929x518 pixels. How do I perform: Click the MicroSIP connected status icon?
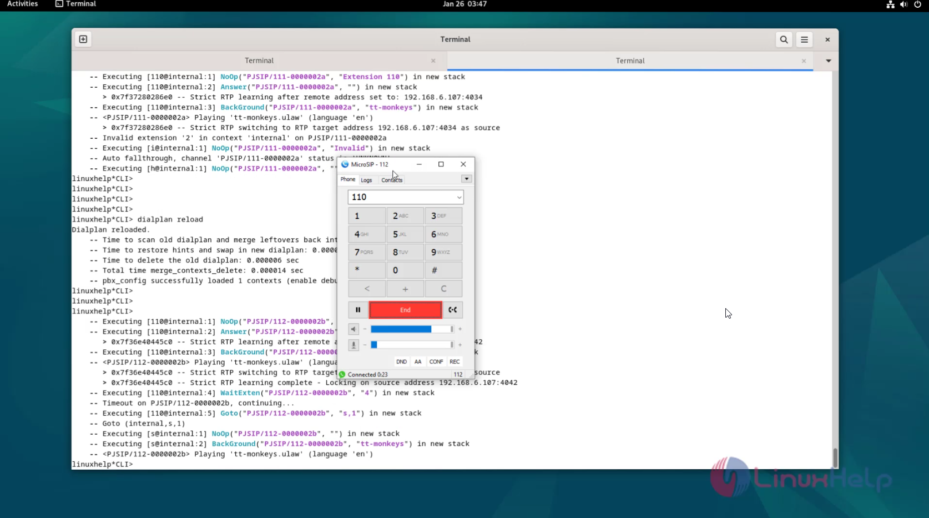click(x=342, y=375)
